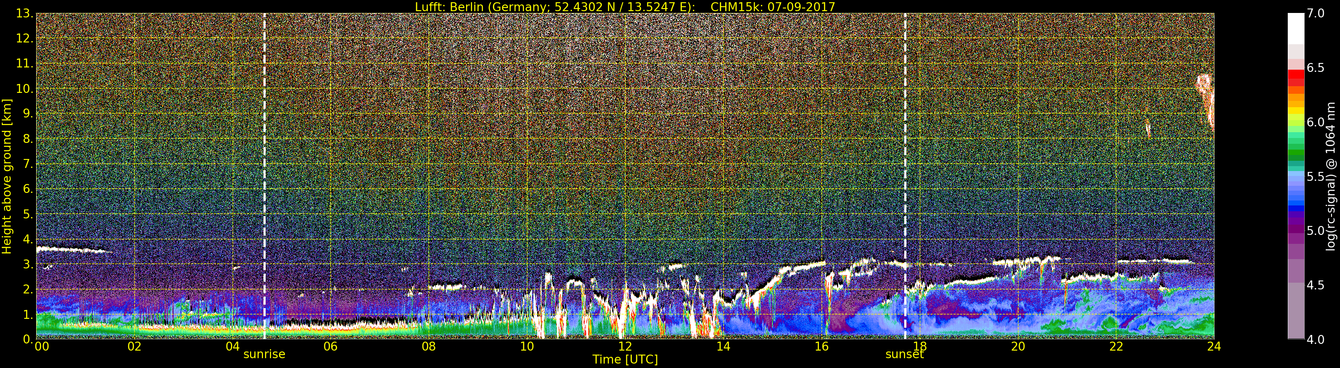Click height-axis tick label "13."

(x=25, y=13)
